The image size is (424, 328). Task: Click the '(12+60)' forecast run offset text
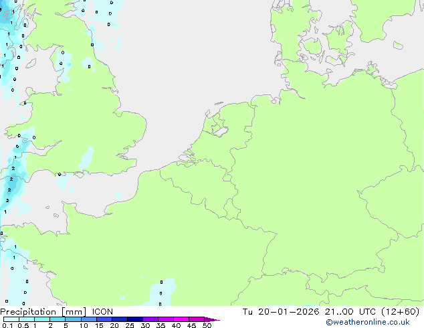click(400, 312)
